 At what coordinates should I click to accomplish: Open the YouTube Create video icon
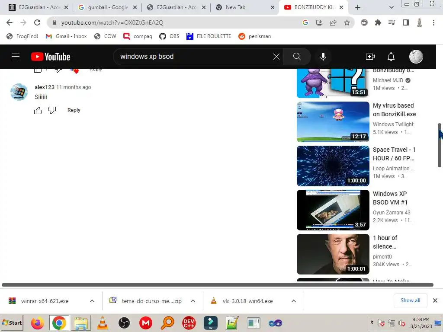click(370, 57)
